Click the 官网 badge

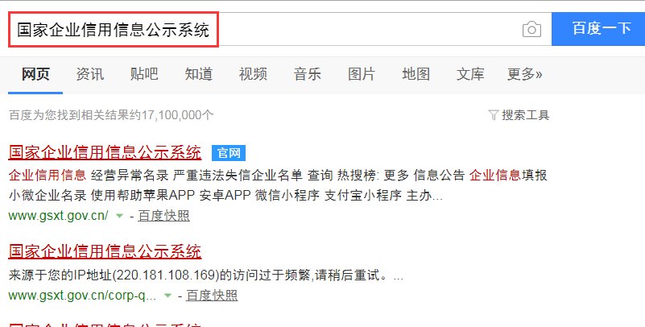[x=229, y=153]
